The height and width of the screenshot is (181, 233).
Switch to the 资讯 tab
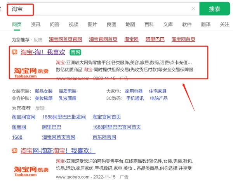coord(36,24)
